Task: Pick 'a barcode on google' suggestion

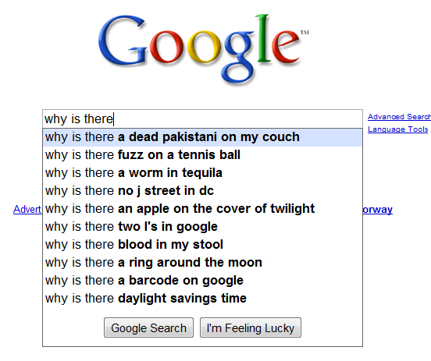Action: 202,281
